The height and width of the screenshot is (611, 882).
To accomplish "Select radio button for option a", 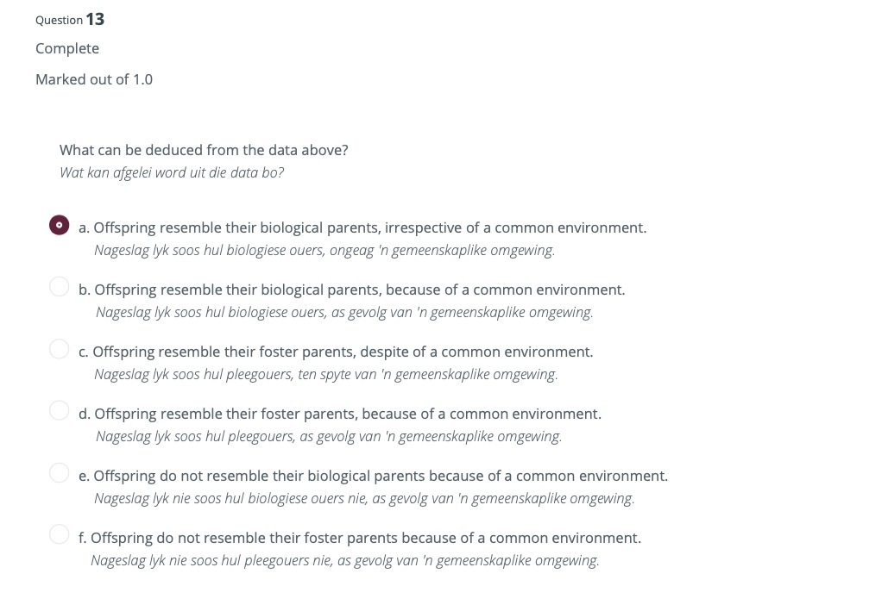I will click(59, 226).
